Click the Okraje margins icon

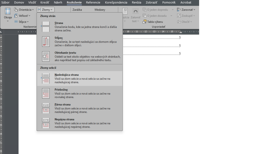click(8, 11)
